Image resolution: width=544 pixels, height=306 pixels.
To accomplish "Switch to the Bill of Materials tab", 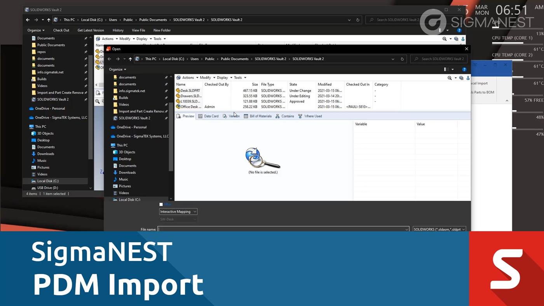I will tap(257, 116).
